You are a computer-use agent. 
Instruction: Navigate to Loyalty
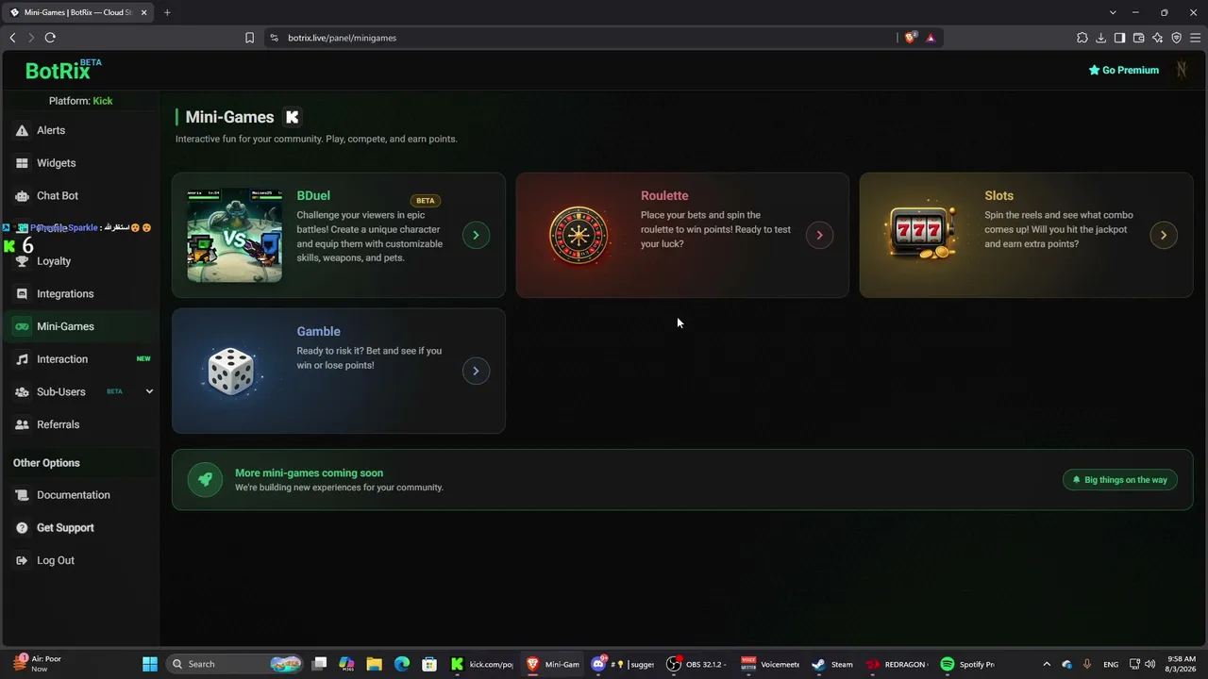coord(81,261)
